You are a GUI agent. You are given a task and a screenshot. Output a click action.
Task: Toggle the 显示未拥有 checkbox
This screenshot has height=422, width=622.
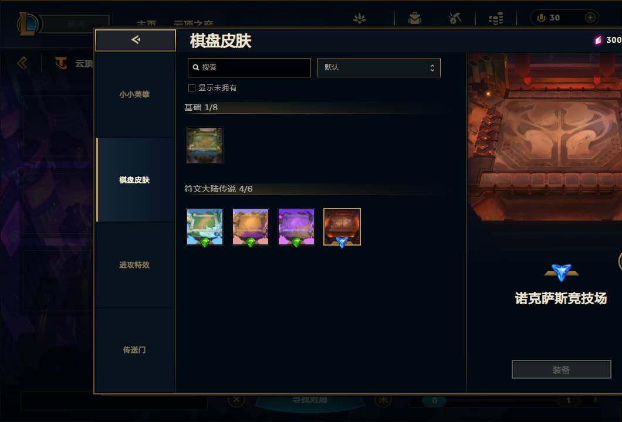[192, 88]
